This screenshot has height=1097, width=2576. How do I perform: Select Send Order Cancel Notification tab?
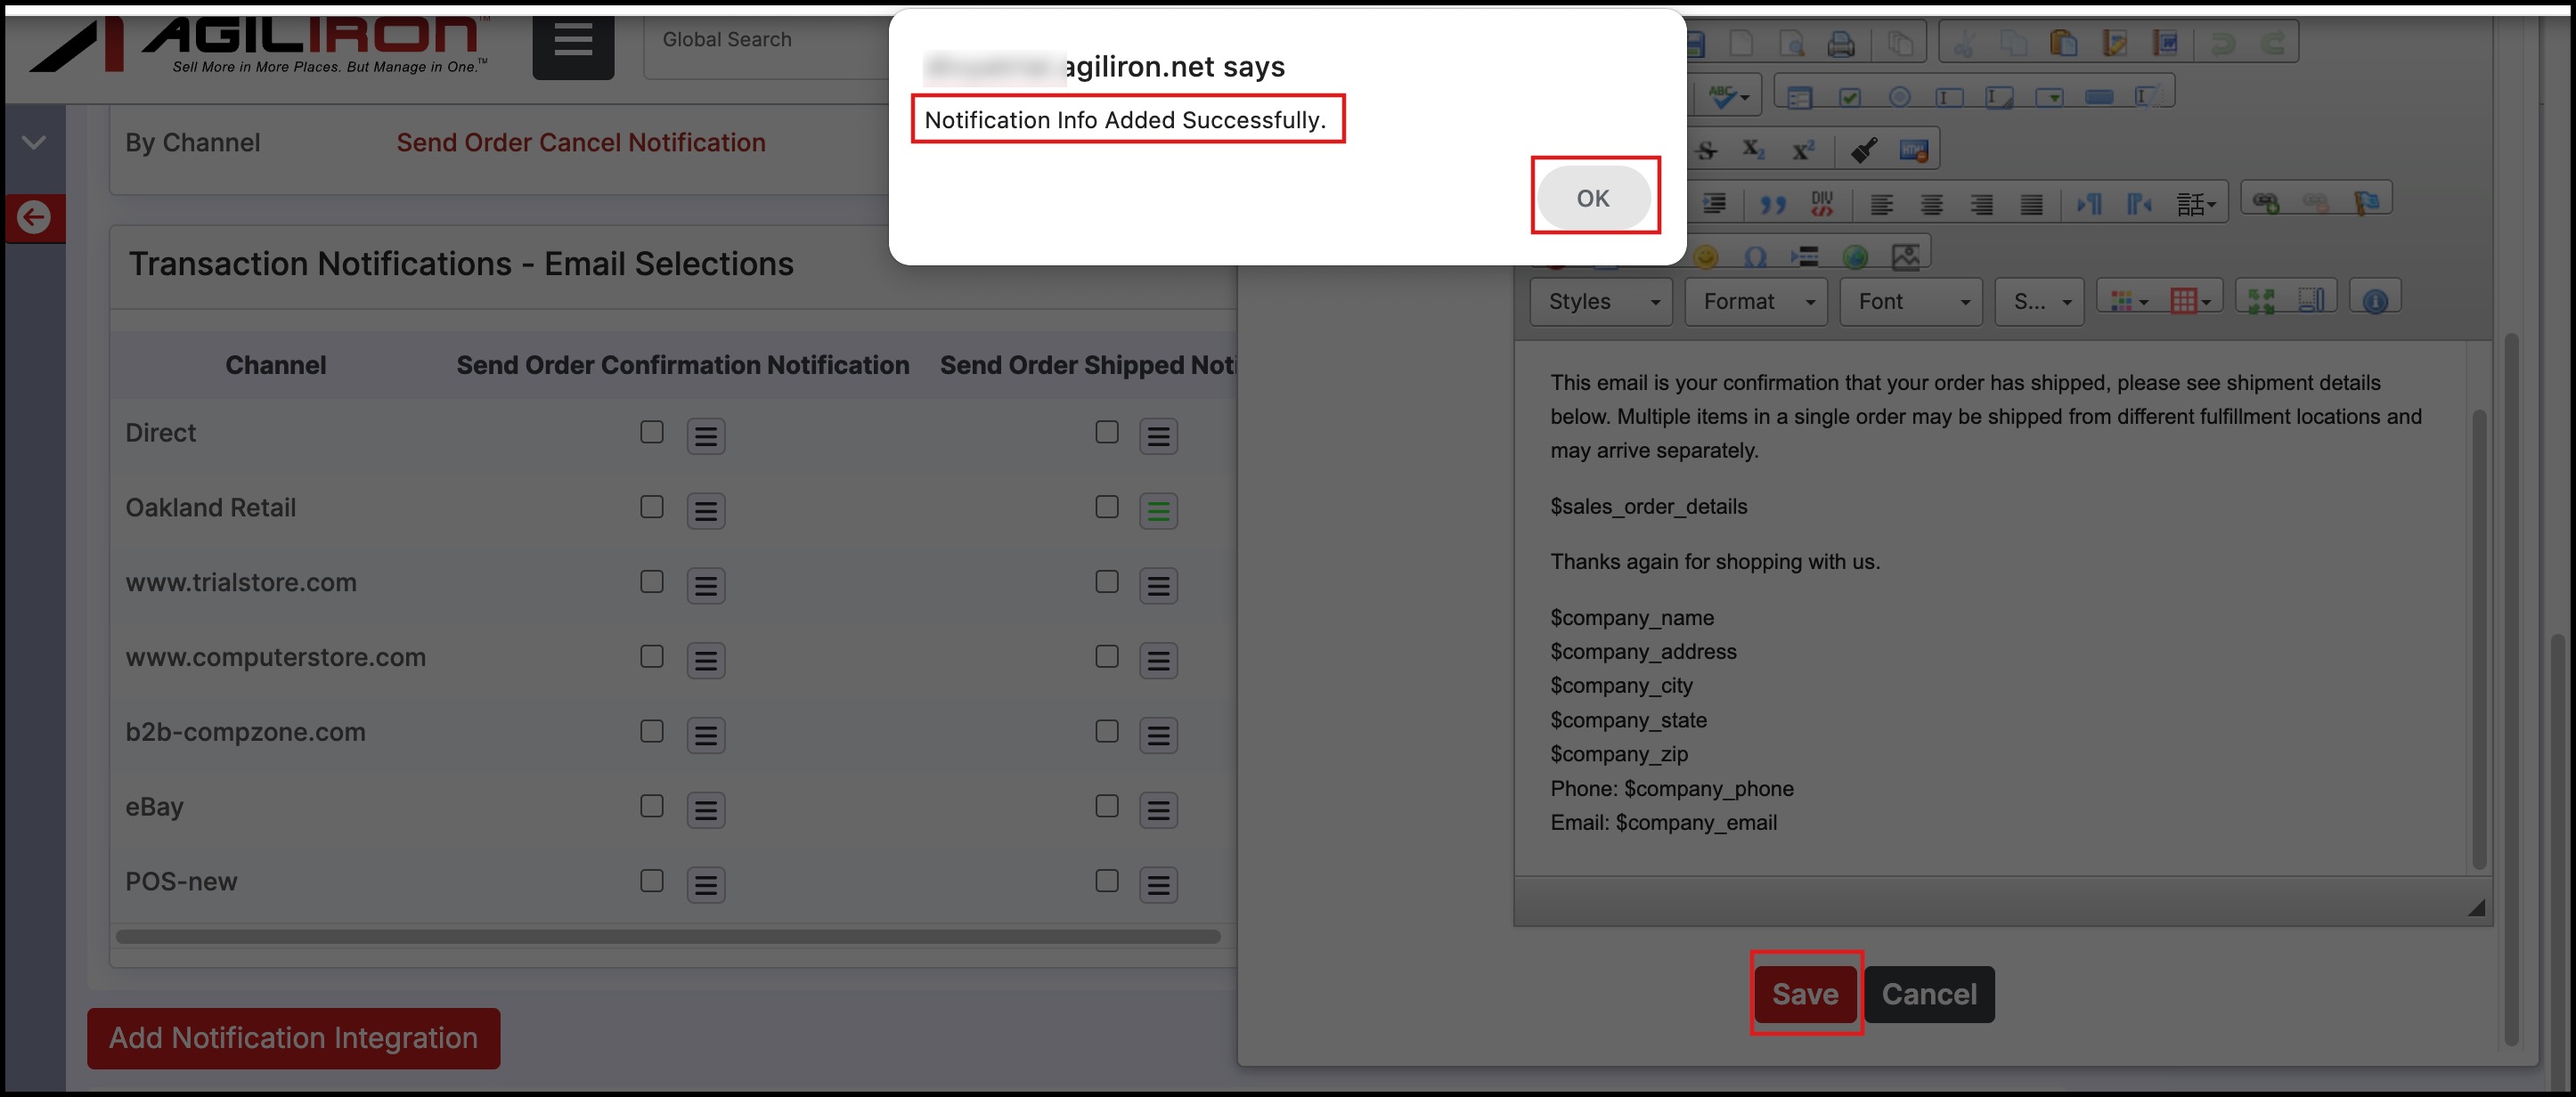click(x=580, y=143)
